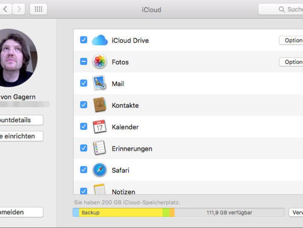Click the 'iCloud Drive' label
The width and height of the screenshot is (303, 228).
[x=130, y=41]
